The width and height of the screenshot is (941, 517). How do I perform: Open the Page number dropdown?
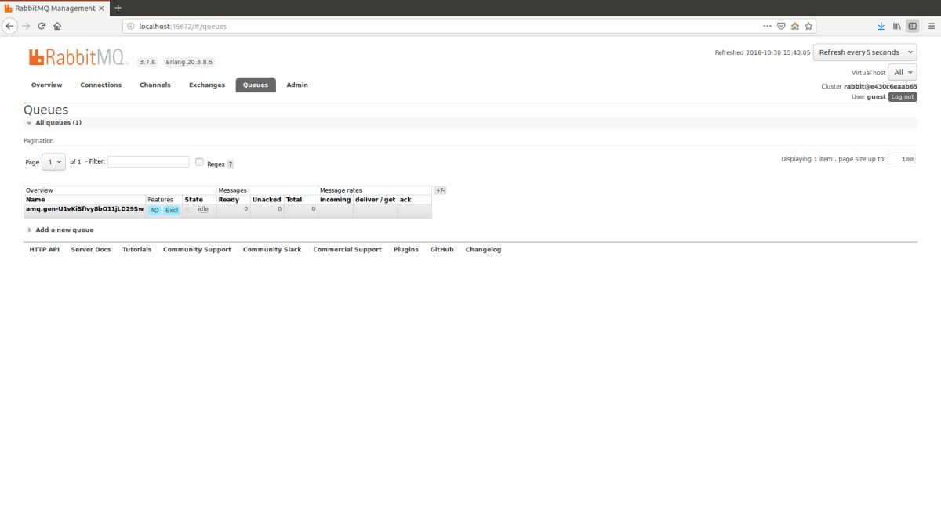54,162
